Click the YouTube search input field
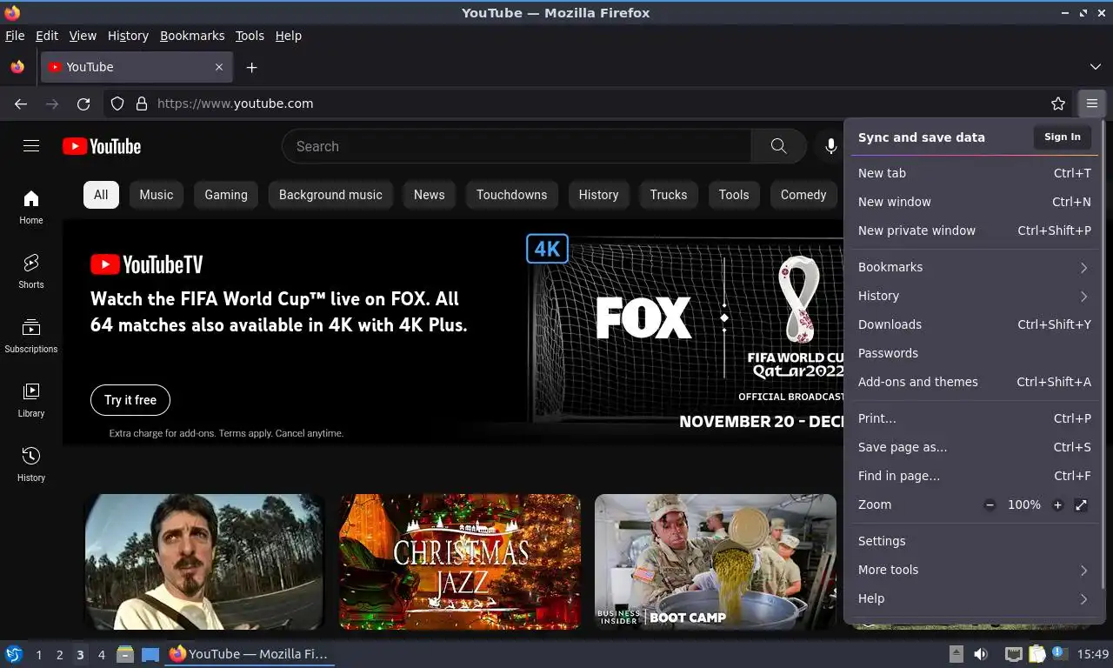The image size is (1113, 668). point(517,146)
